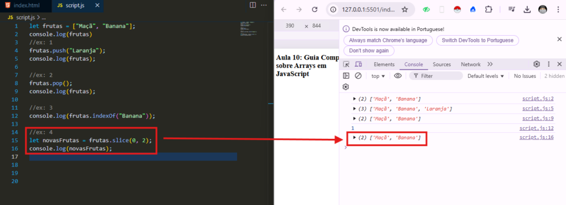
Task: Open the top context dropdown
Action: click(x=378, y=76)
